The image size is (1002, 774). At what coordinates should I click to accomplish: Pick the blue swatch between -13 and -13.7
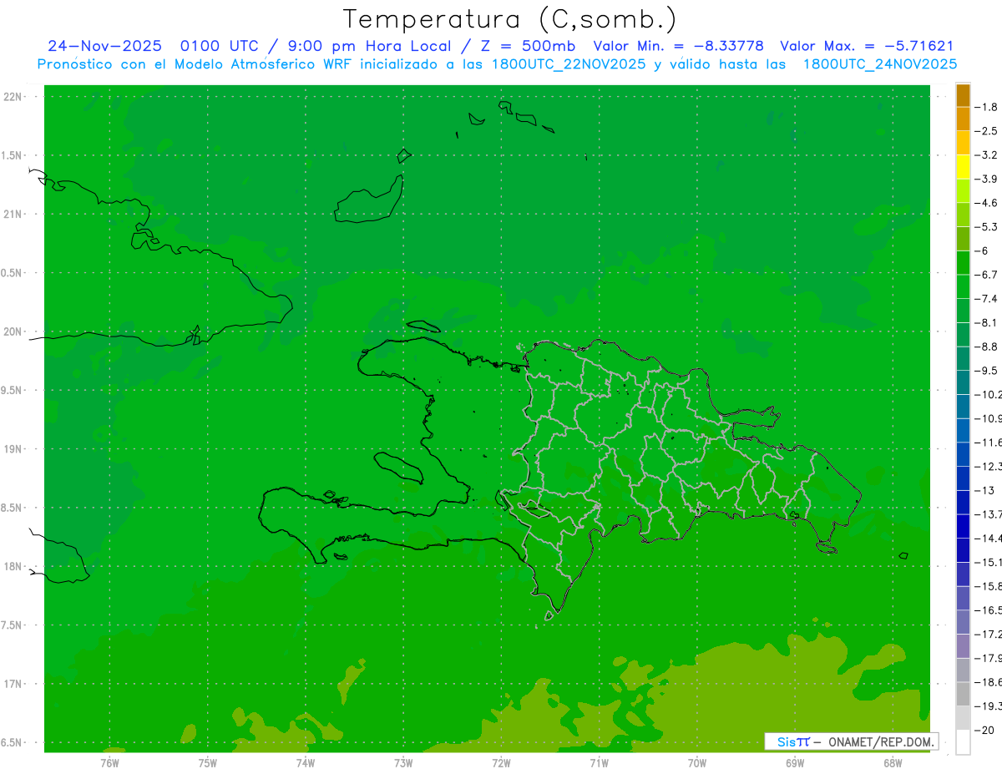(x=963, y=502)
